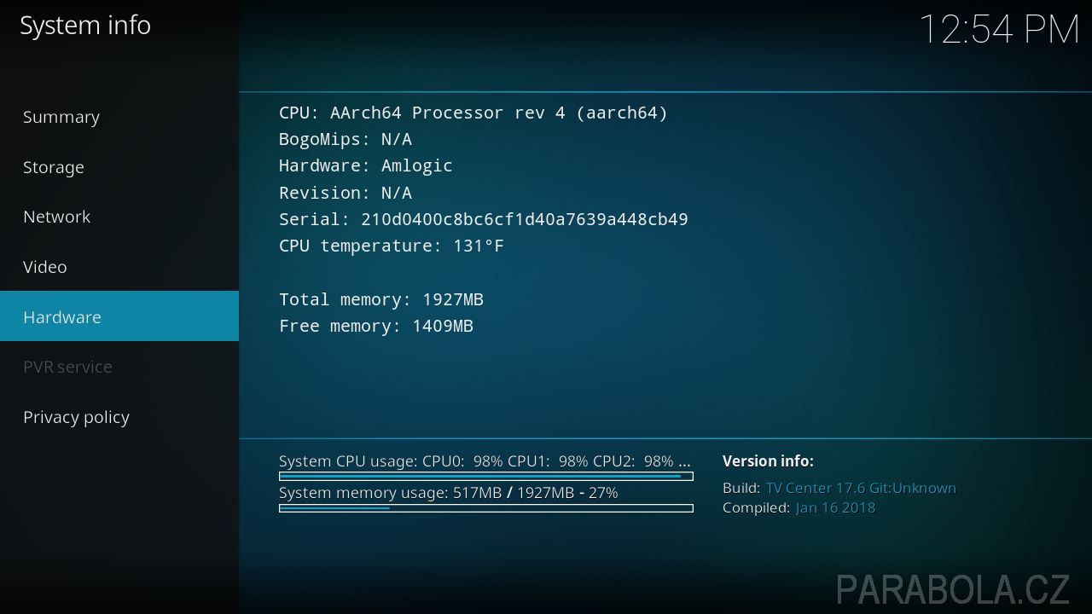Image resolution: width=1092 pixels, height=614 pixels.
Task: Click the 12:54 PM clock
Action: point(999,30)
